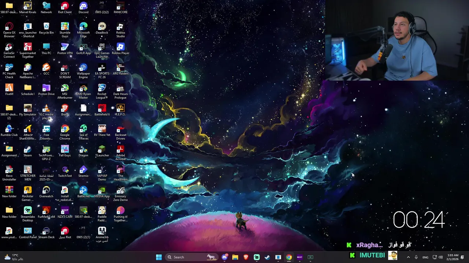Open the FiveM desktop shortcut
The width and height of the screenshot is (469, 263).
[x=9, y=89]
